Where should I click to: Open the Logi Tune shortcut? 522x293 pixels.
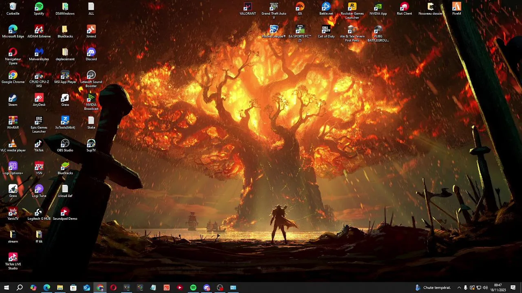coord(39,191)
